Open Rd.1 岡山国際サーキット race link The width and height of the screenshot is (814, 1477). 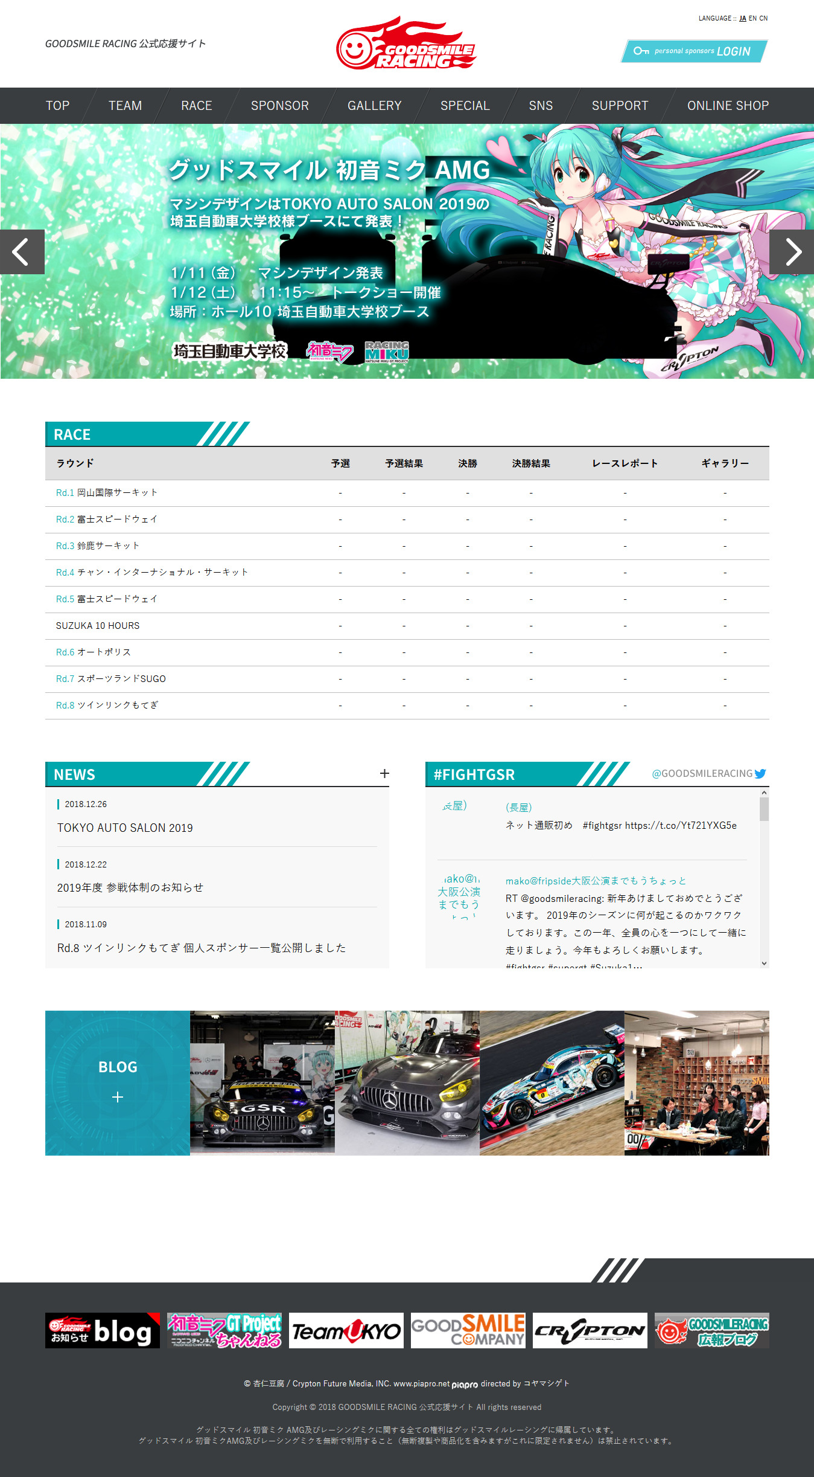(107, 493)
